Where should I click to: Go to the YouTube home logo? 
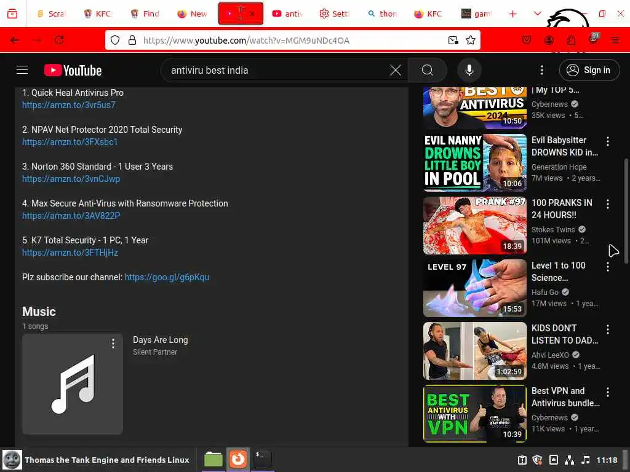[73, 70]
